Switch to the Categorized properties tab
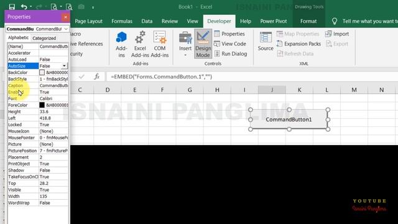Viewport: 398px width, 224px height. coord(44,38)
